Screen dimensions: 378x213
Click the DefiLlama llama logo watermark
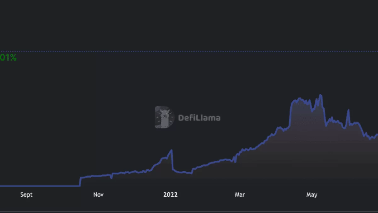click(x=164, y=117)
